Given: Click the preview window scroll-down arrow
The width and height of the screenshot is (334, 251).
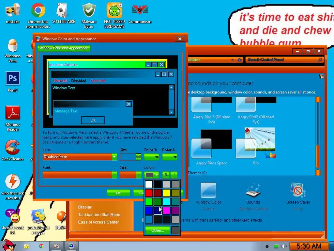Looking at the screenshot, I should (x=172, y=112).
